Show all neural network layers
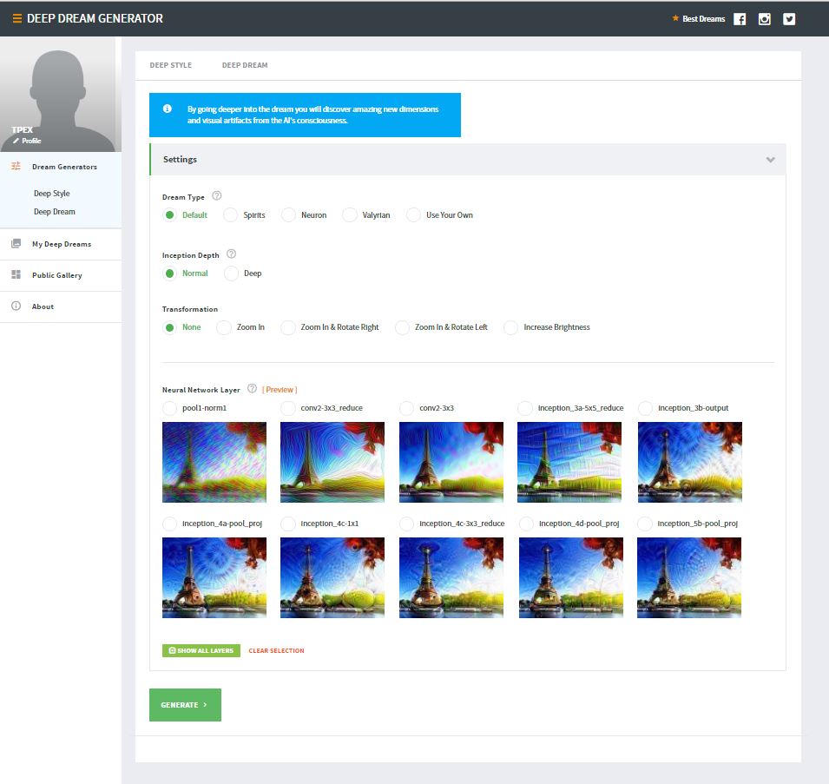 (x=201, y=650)
